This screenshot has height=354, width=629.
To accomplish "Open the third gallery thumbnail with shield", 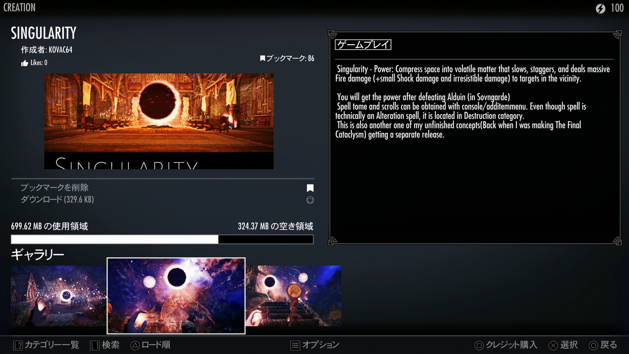I will pos(294,296).
